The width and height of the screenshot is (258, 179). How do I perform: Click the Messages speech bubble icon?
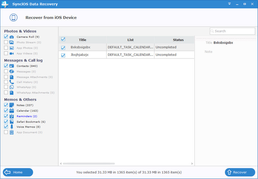click(12, 72)
